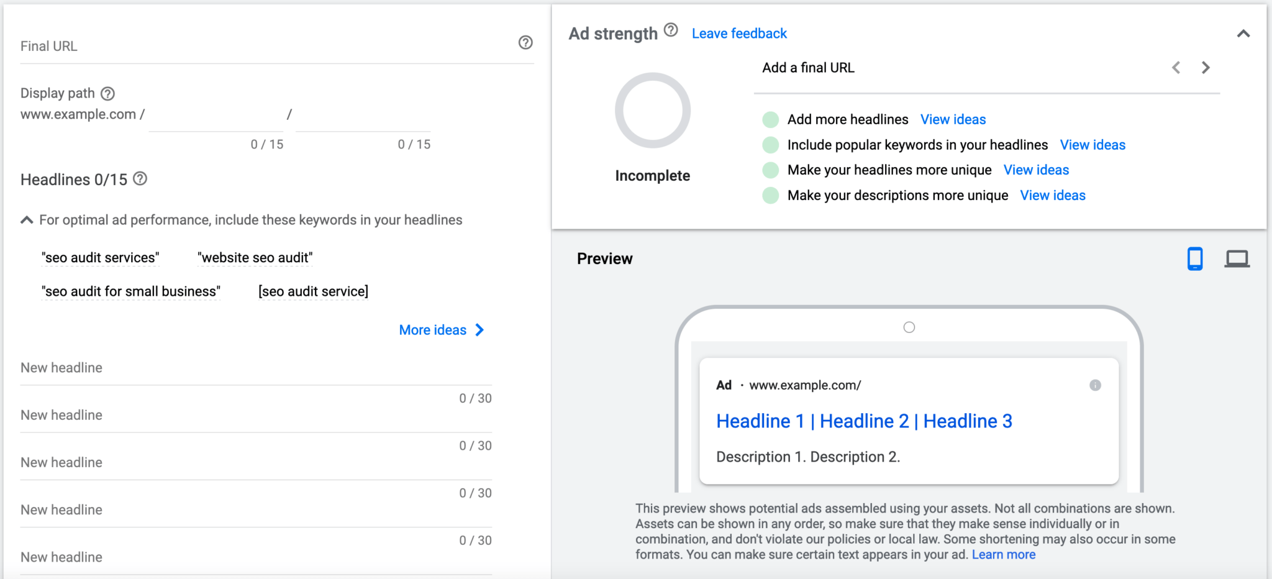
Task: Click View ideas for unique descriptions
Action: coord(1052,195)
